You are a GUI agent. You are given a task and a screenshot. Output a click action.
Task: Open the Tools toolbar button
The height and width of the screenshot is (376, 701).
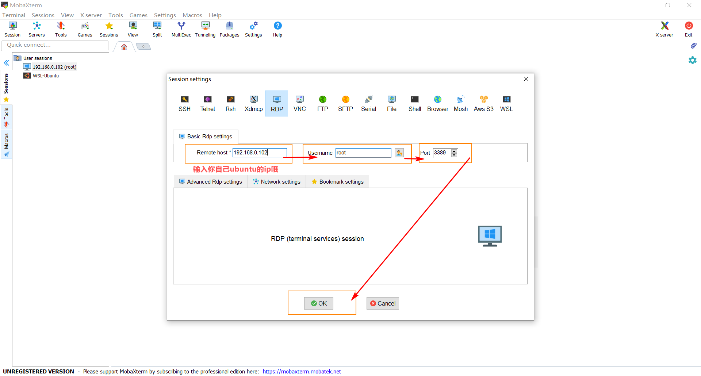(x=61, y=29)
